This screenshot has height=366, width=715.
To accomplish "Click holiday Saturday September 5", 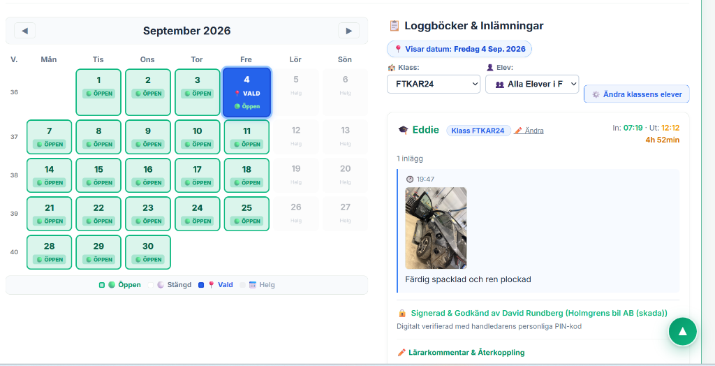I will click(296, 92).
